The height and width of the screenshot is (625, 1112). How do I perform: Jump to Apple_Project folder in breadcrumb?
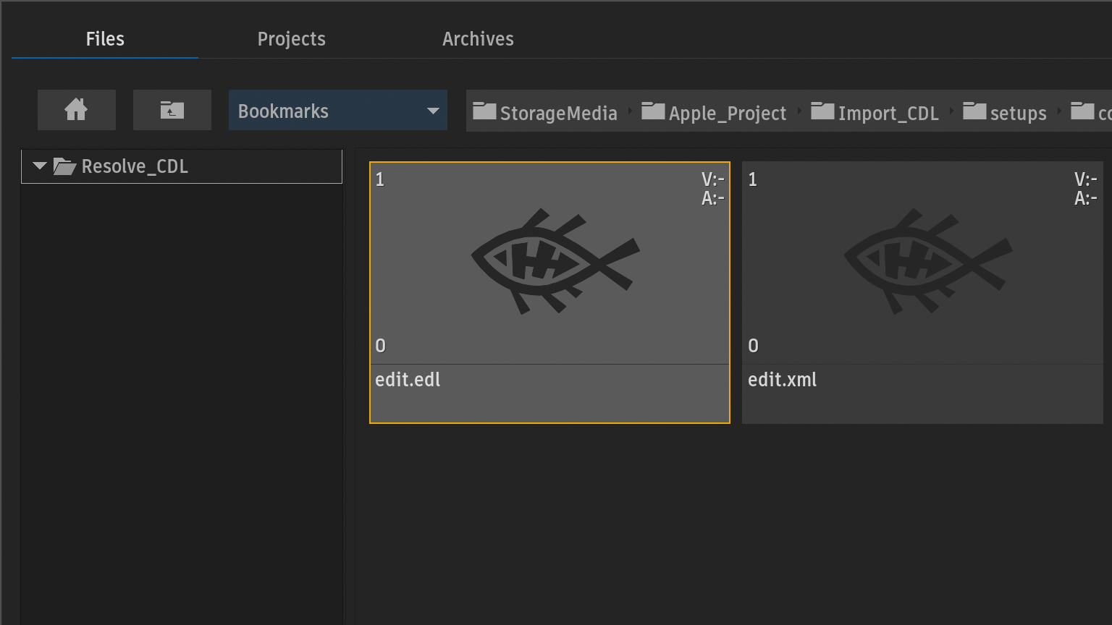coord(715,113)
